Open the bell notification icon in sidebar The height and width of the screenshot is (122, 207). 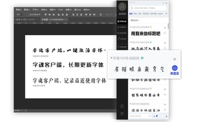[118, 39]
